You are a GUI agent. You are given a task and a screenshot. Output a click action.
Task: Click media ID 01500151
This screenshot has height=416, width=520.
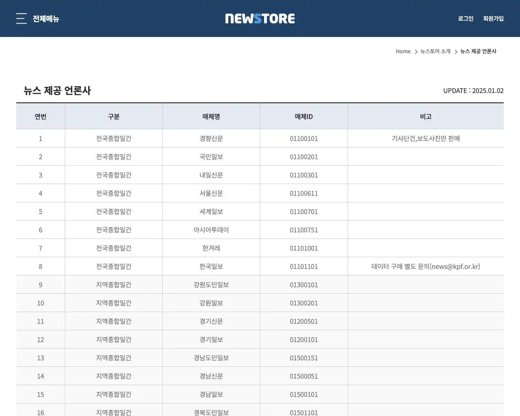[304, 358]
